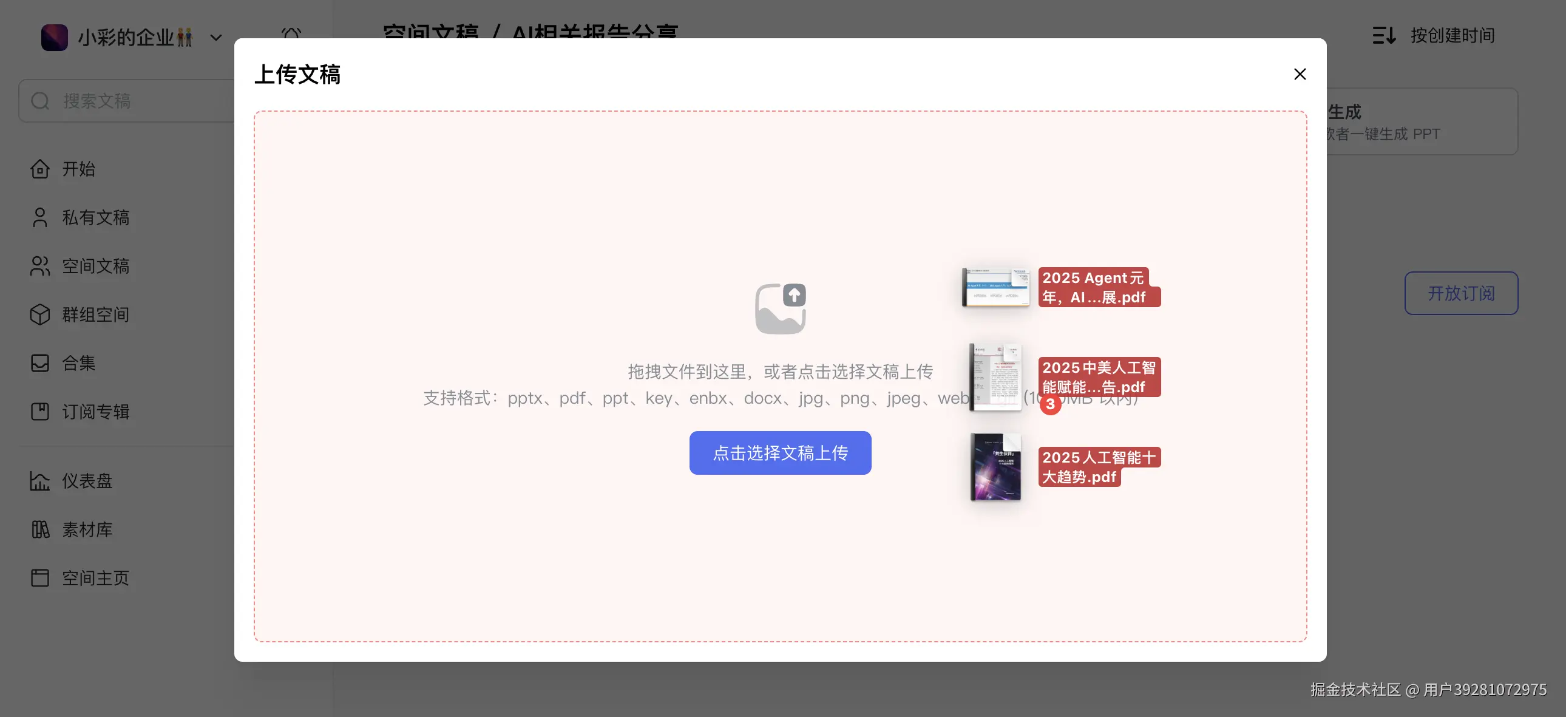Open 空间文稿 in the sidebar
1566x717 pixels.
[x=95, y=267]
